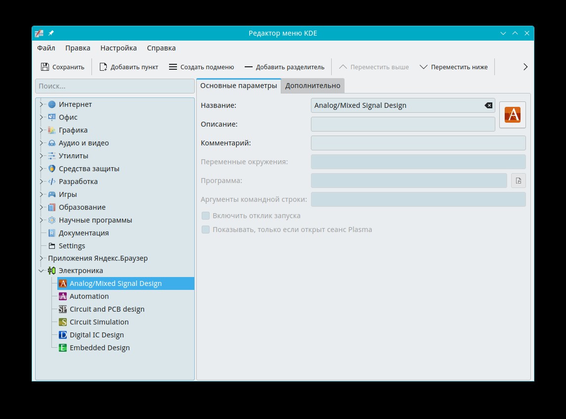The image size is (566, 419).
Task: Click in the Комментарий text field
Action: pyautogui.click(x=418, y=143)
